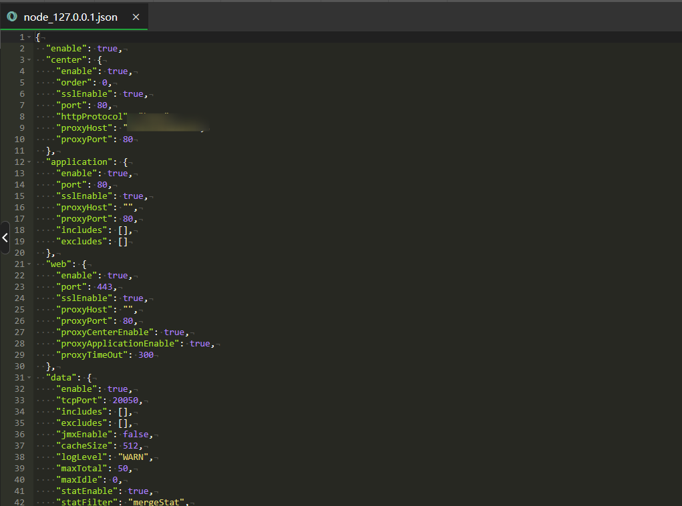Fold the "data" section with its gutter arrow
This screenshot has width=682, height=506.
29,378
